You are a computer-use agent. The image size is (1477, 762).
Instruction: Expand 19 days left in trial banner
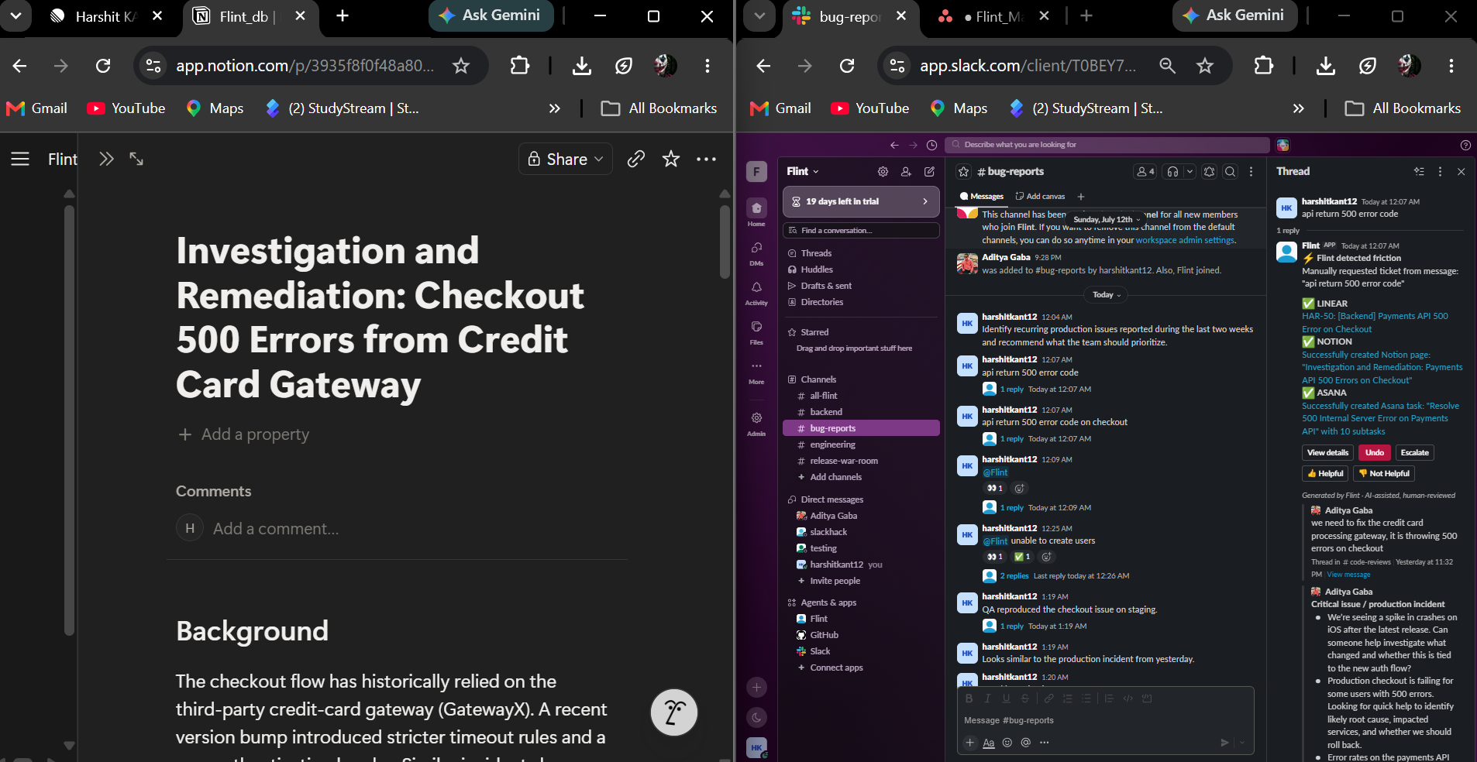pyautogui.click(x=861, y=201)
